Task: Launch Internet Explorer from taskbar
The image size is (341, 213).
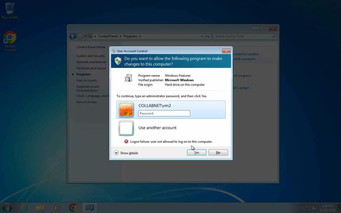Action: 24,208
